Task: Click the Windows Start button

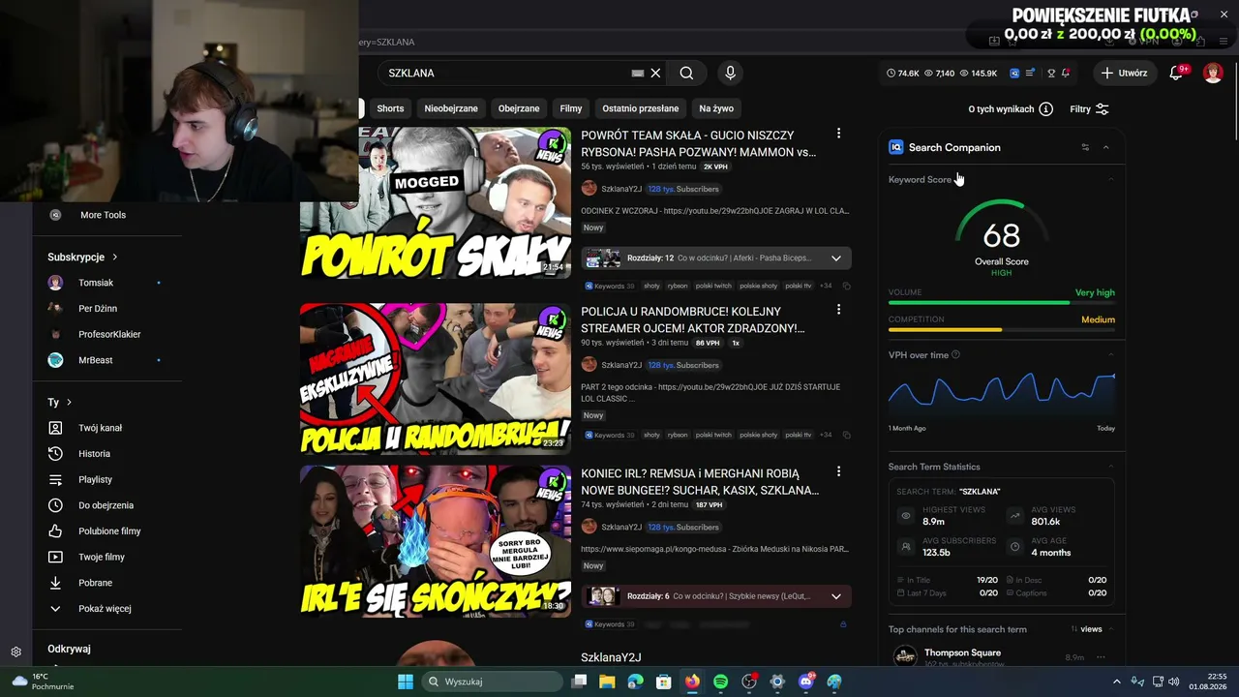Action: pos(406,682)
